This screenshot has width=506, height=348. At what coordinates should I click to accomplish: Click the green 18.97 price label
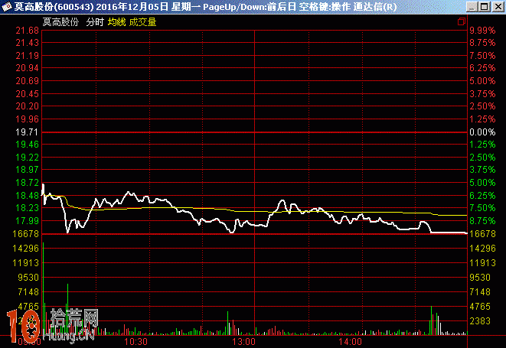click(x=27, y=169)
